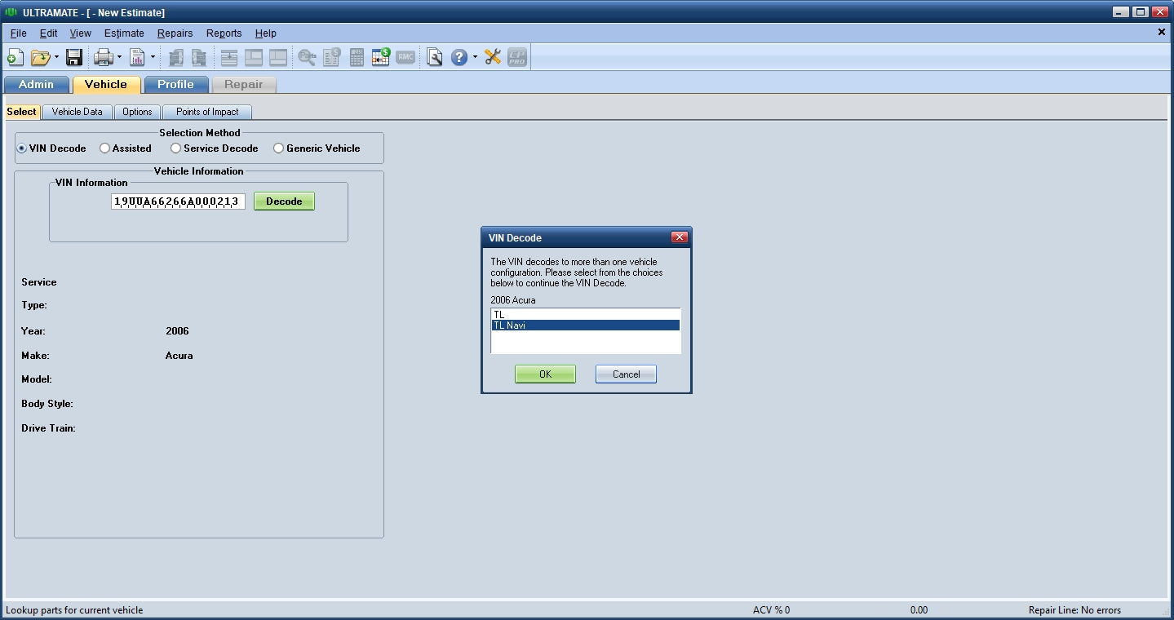Select the Select sub-tab
This screenshot has width=1174, height=620.
click(x=21, y=112)
